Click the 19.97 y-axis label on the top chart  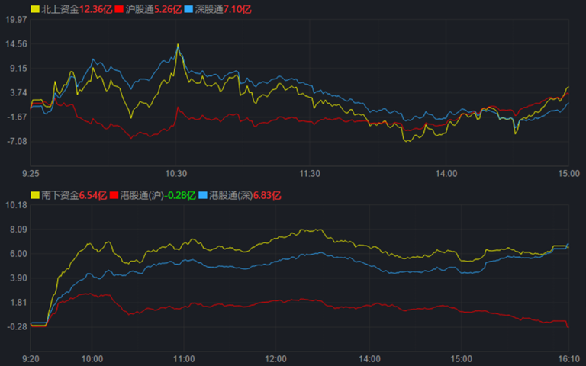(15, 20)
